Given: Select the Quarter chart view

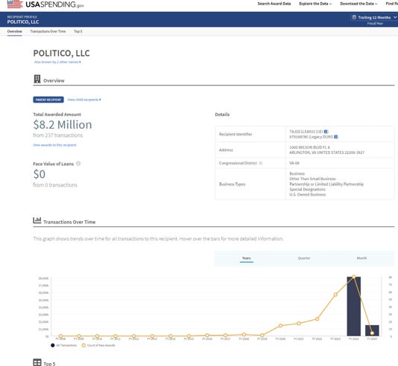Looking at the screenshot, I should click(x=304, y=258).
